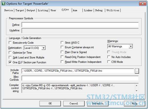Check Plain Char is Signed
148x109 pixels.
[62, 52]
